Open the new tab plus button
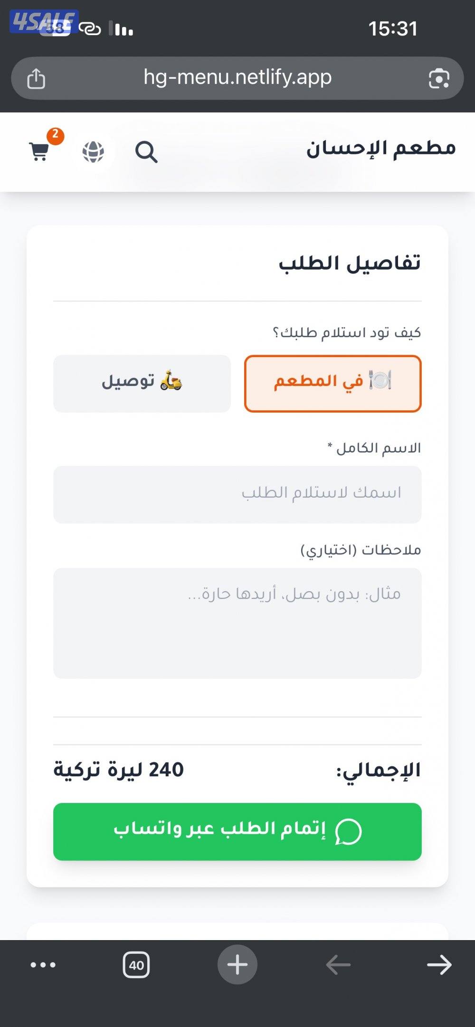 [237, 963]
